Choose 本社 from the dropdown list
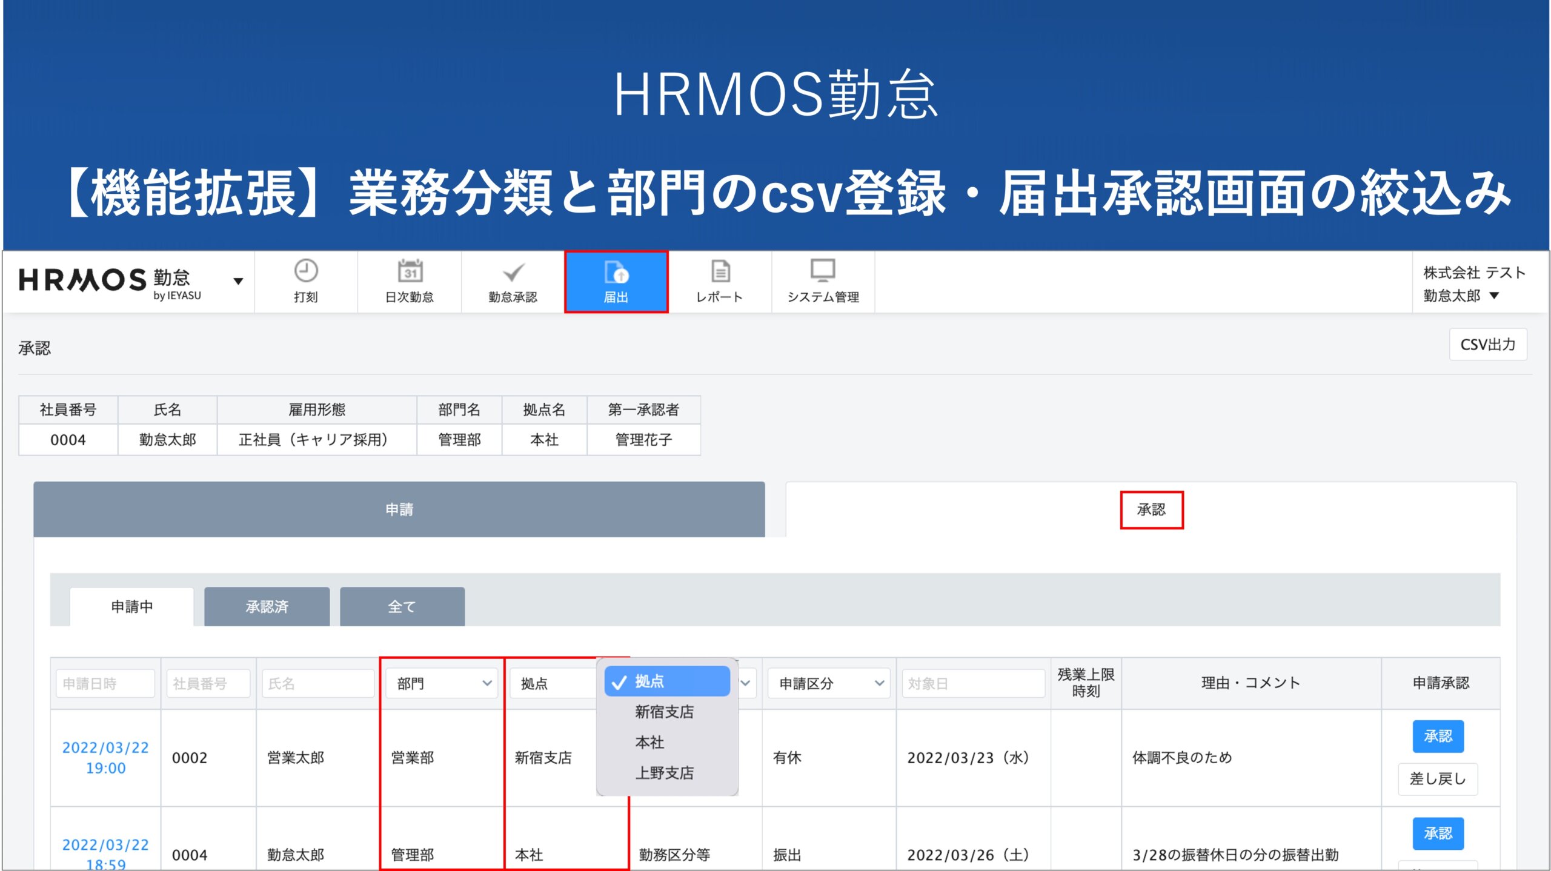This screenshot has width=1551, height=871. [649, 742]
